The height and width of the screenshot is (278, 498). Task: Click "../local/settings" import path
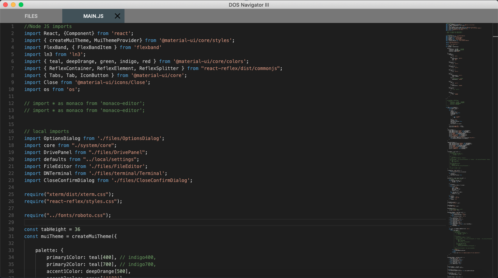pos(110,159)
